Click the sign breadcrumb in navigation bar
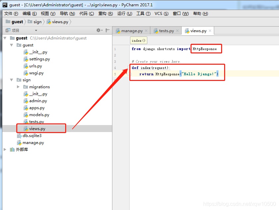 coord(35,22)
